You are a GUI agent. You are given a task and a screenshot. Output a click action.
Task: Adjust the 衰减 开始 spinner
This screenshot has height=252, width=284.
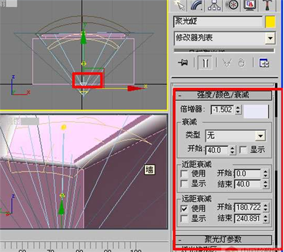(x=233, y=150)
